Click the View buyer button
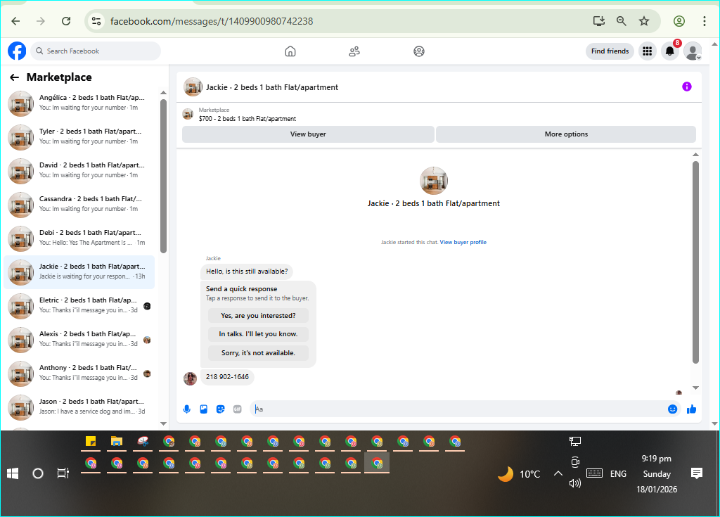 click(308, 134)
